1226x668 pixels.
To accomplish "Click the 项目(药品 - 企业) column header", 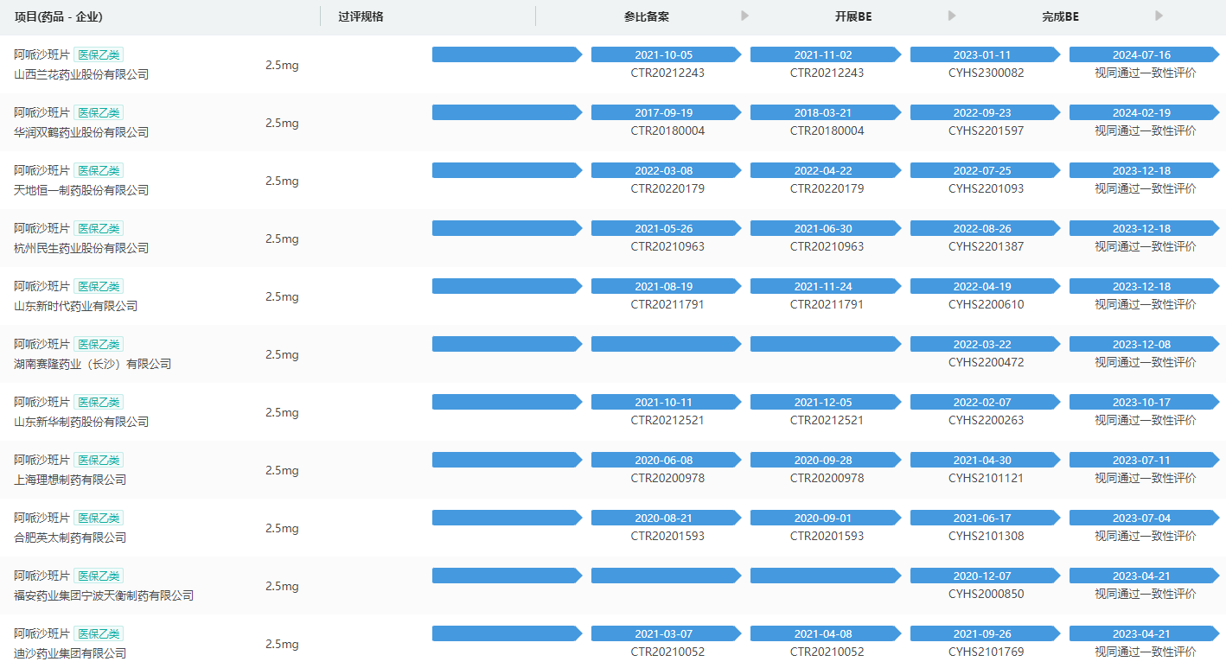I will tap(59, 16).
